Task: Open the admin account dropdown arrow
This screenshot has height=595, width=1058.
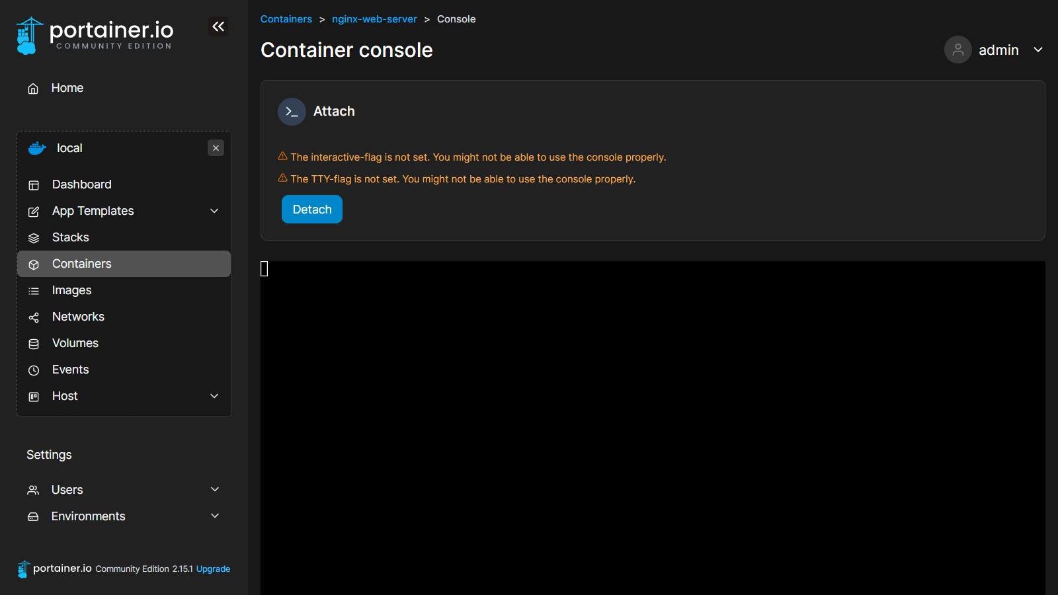Action: [1038, 50]
